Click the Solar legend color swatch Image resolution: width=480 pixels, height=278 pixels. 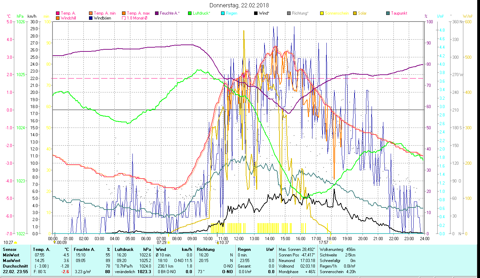355,14
